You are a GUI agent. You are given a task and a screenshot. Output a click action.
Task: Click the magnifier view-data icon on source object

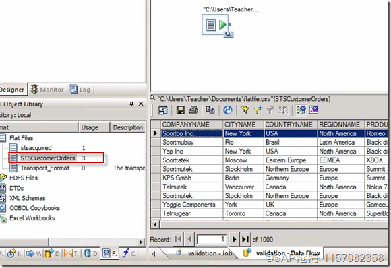229,34
